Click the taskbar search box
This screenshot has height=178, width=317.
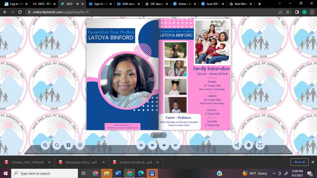pos(44,173)
